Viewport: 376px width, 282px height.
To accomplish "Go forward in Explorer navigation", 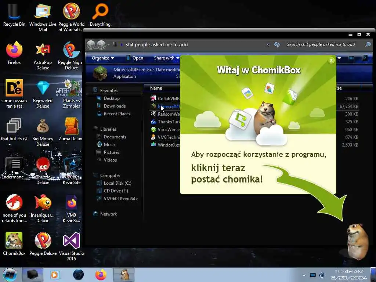I will (101, 44).
